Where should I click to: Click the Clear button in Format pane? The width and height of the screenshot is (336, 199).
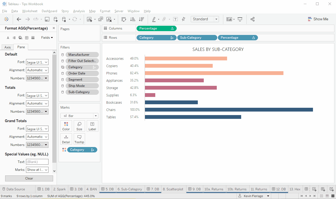(29, 178)
